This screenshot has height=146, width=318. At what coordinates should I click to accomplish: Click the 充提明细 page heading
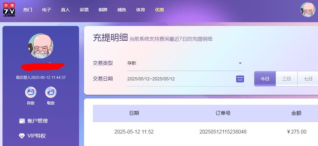(x=110, y=38)
